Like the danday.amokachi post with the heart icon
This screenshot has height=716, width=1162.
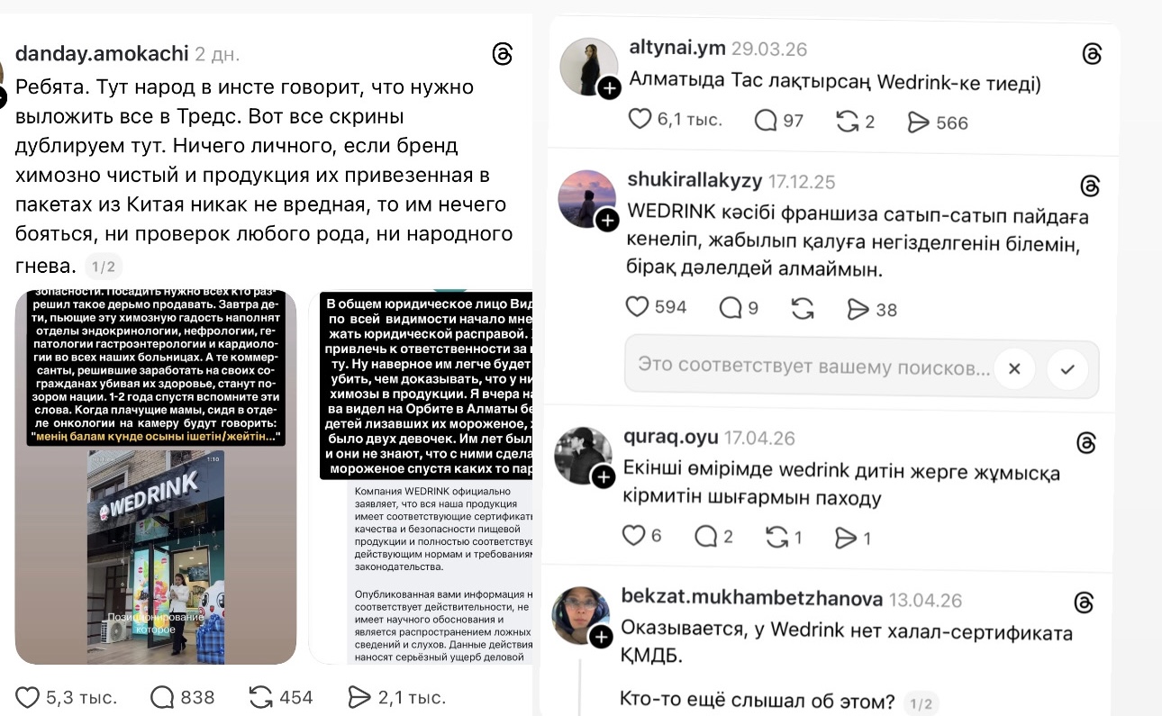[x=29, y=697]
